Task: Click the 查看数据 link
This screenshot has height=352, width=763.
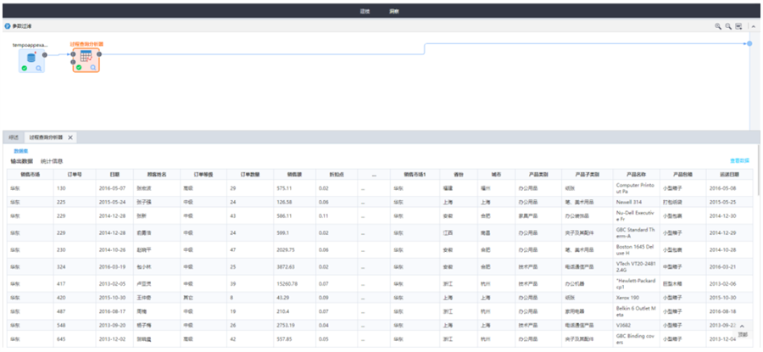Action: point(739,160)
